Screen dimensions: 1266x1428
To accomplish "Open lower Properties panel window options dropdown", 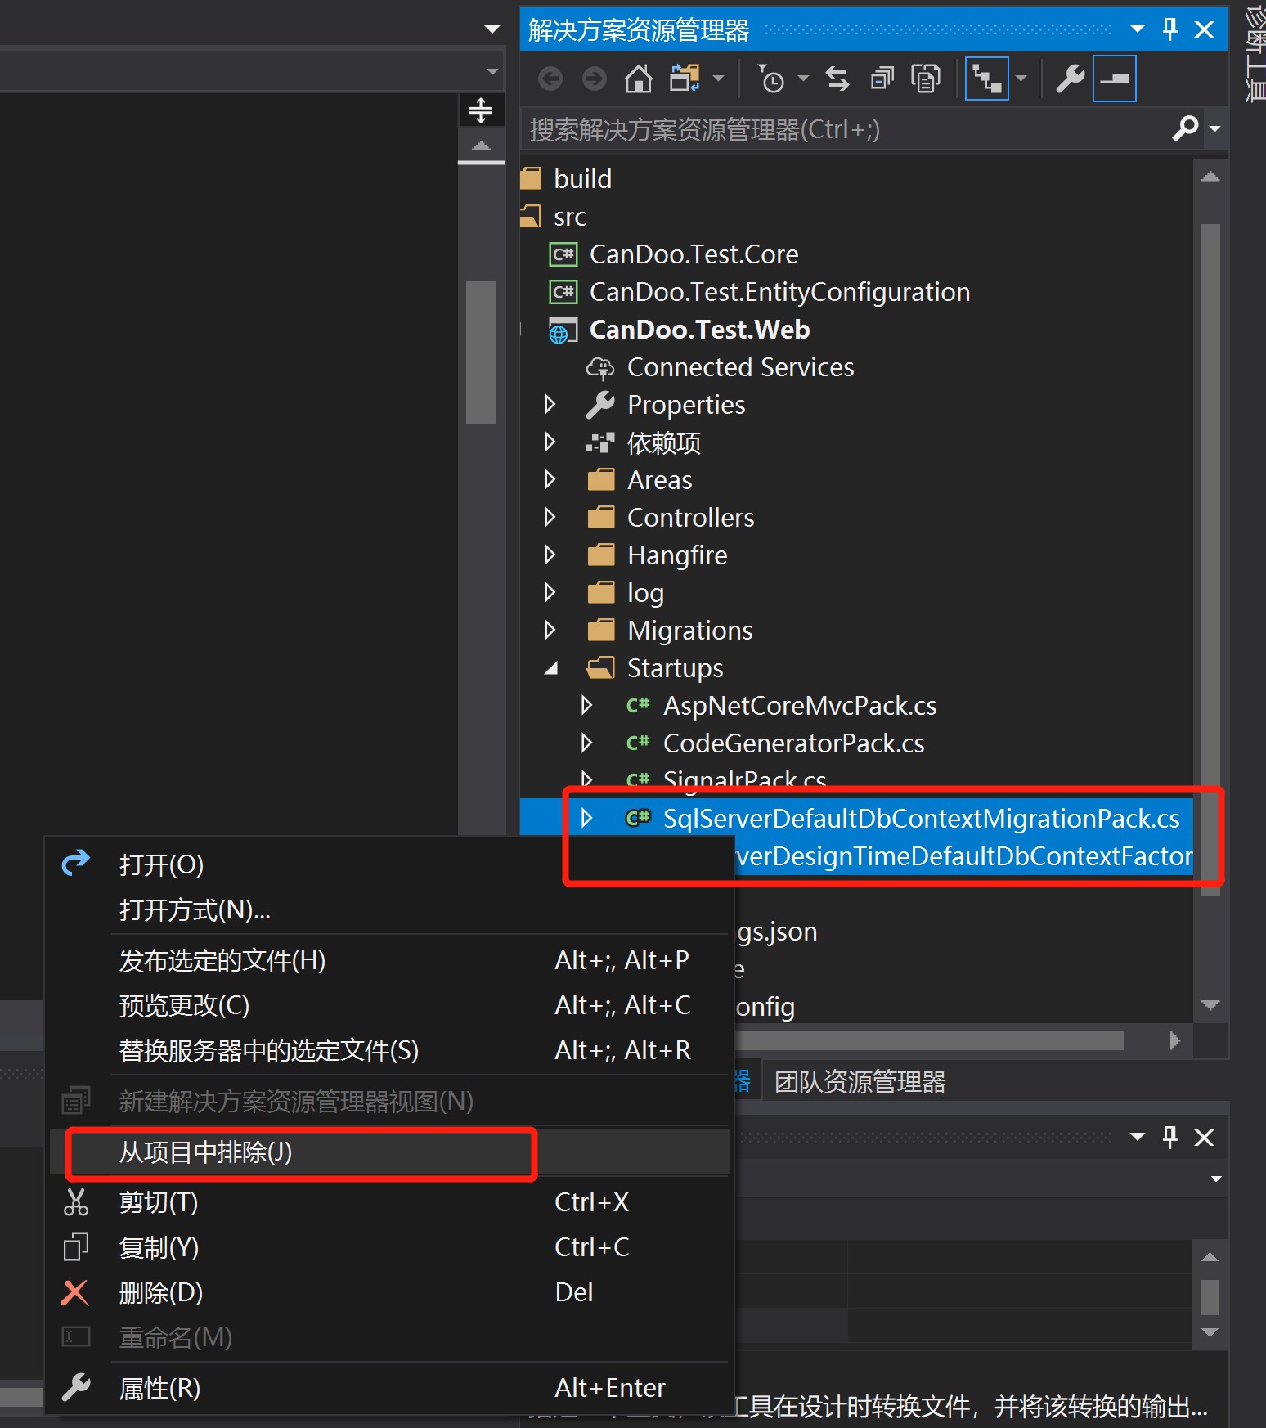I will coord(1137,1137).
